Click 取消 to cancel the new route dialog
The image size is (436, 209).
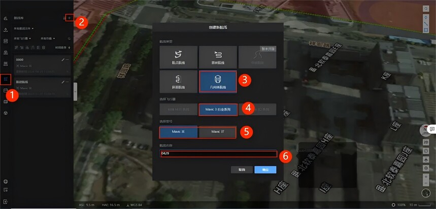tap(242, 169)
